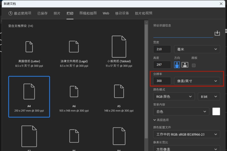Select the 美国信纸 (Letter) preset icon
The height and width of the screenshot is (151, 227).
[29, 47]
